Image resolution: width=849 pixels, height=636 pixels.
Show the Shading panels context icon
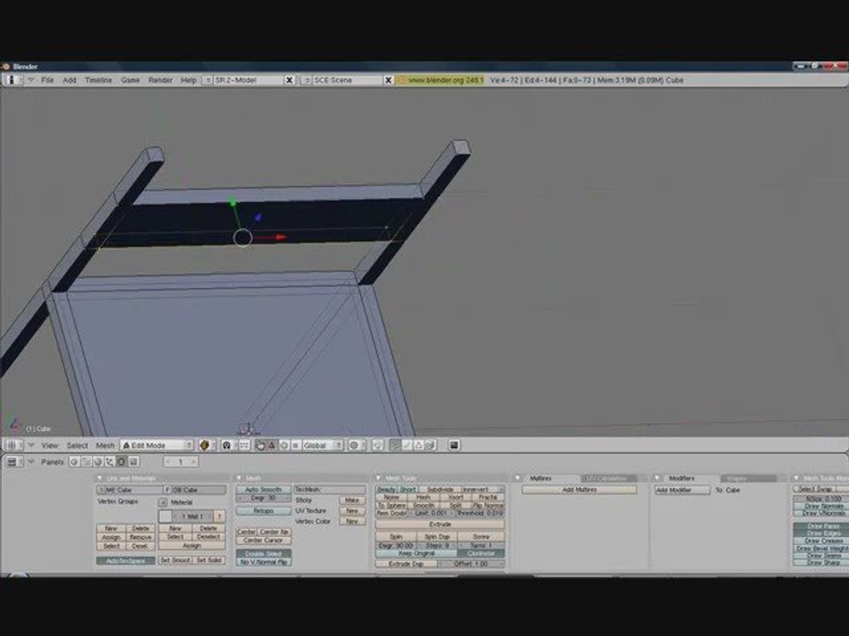click(x=98, y=462)
